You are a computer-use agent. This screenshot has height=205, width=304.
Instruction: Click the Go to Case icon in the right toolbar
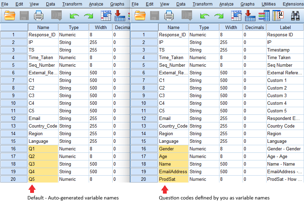[236, 16]
